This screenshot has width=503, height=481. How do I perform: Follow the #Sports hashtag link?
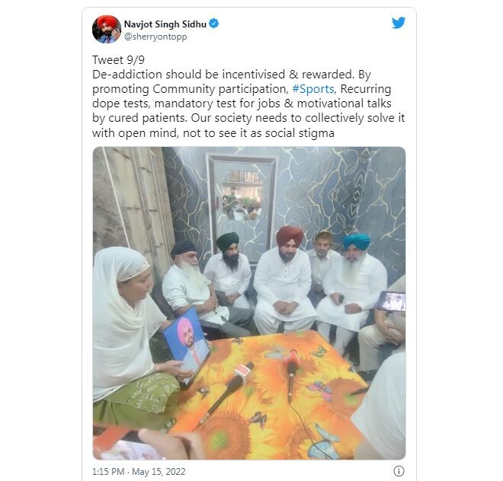(x=313, y=89)
